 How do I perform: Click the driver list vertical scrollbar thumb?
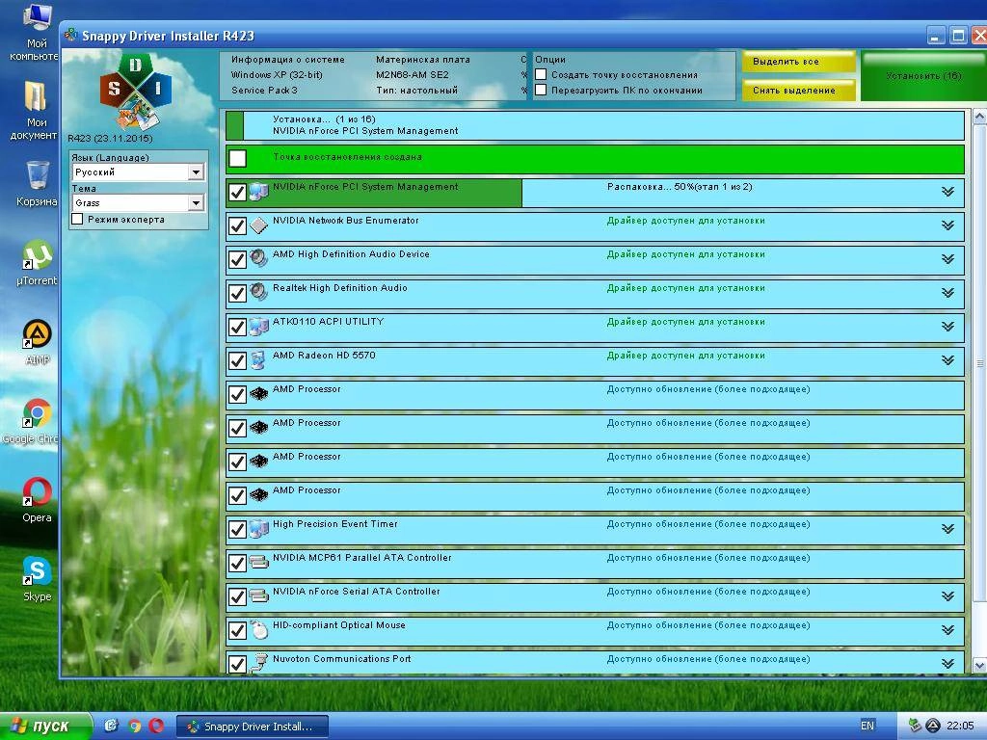(x=979, y=363)
